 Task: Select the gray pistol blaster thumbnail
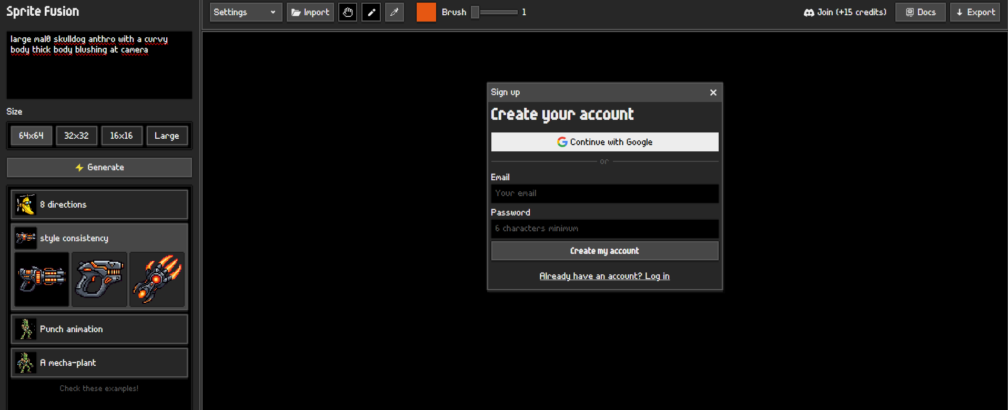(x=99, y=279)
